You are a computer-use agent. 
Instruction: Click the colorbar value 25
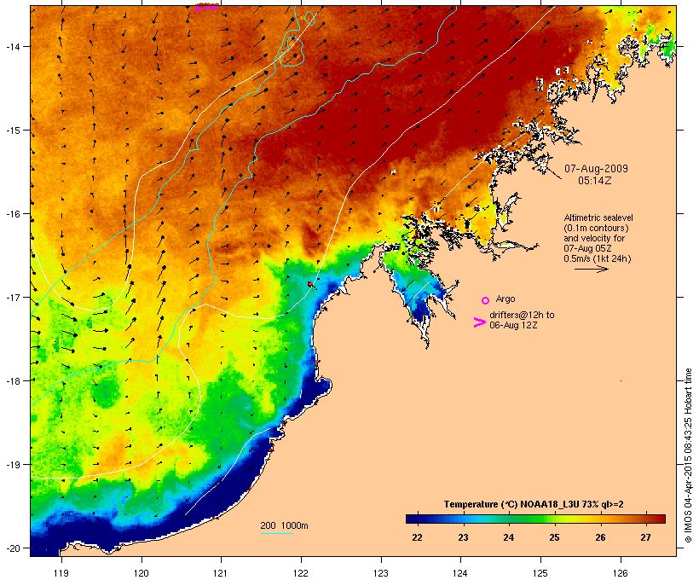(x=554, y=537)
